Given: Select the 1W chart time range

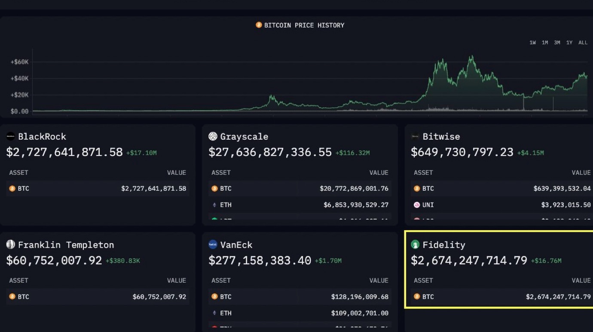Looking at the screenshot, I should point(532,43).
